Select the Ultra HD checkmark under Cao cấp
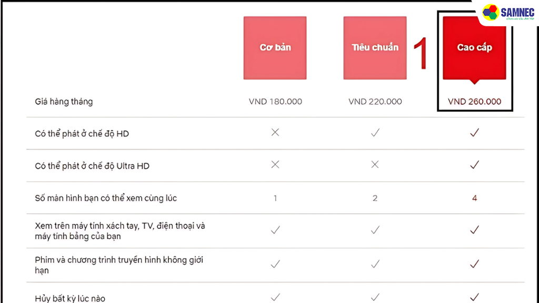Screen dimensions: 539x303 point(474,165)
